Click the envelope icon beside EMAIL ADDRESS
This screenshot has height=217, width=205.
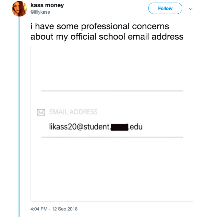pyautogui.click(x=41, y=113)
